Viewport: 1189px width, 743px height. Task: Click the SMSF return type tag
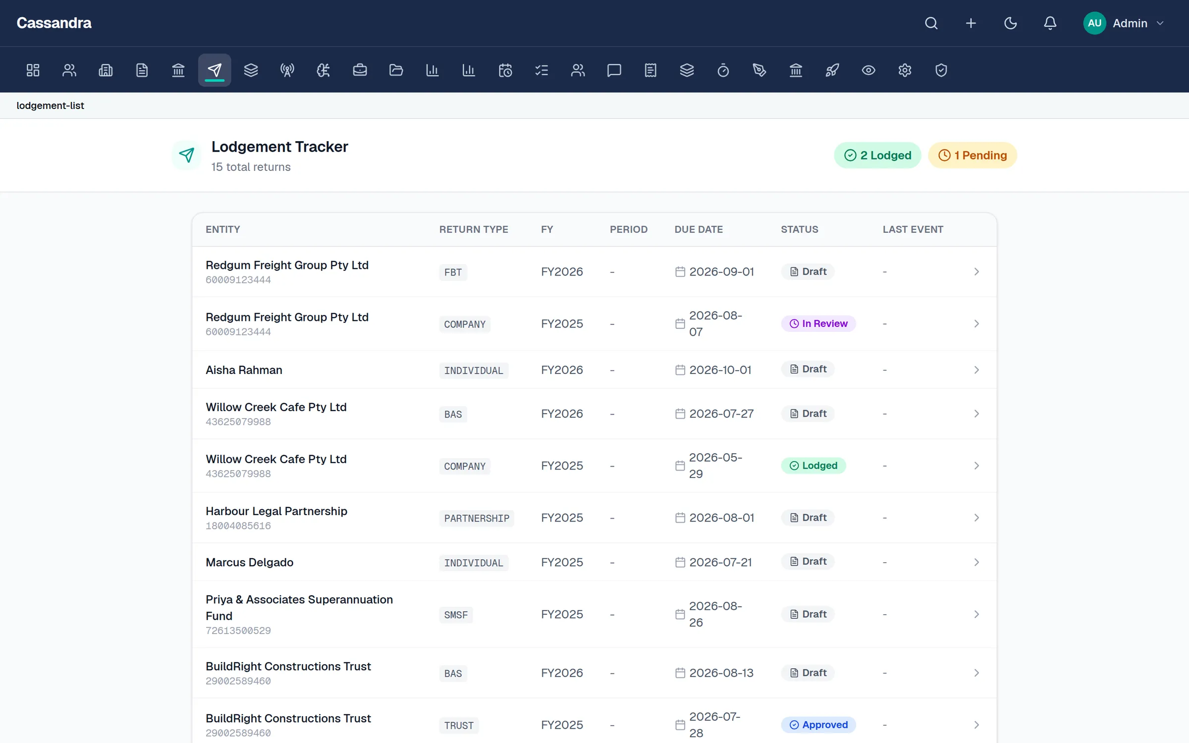pyautogui.click(x=456, y=615)
